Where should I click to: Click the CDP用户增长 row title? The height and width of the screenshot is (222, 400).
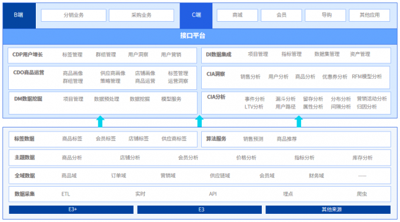(x=28, y=55)
